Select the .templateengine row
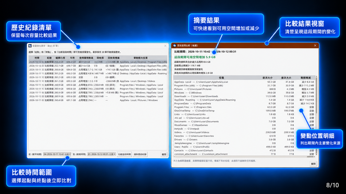 tap(244, 143)
